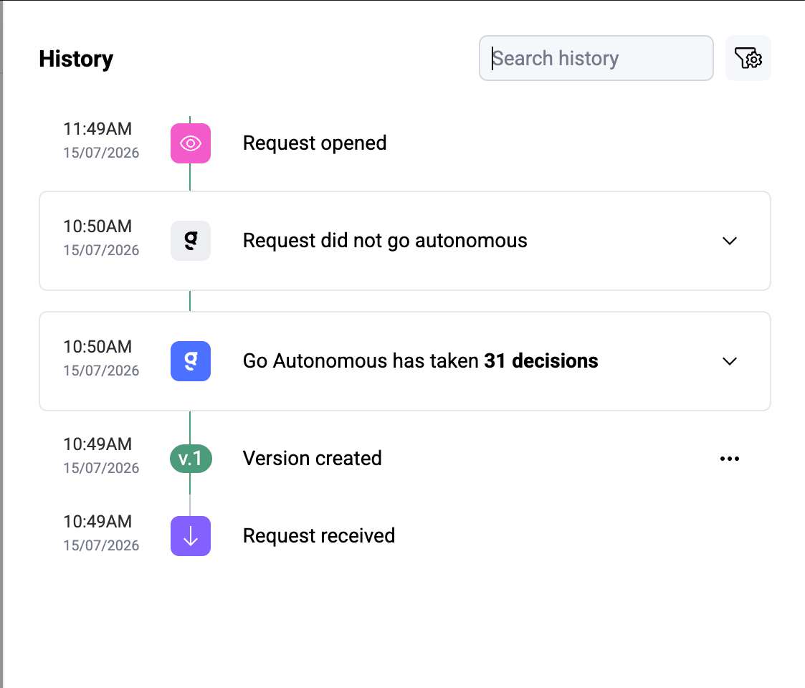Click the pink eye Request opened icon
805x688 pixels.
point(191,143)
